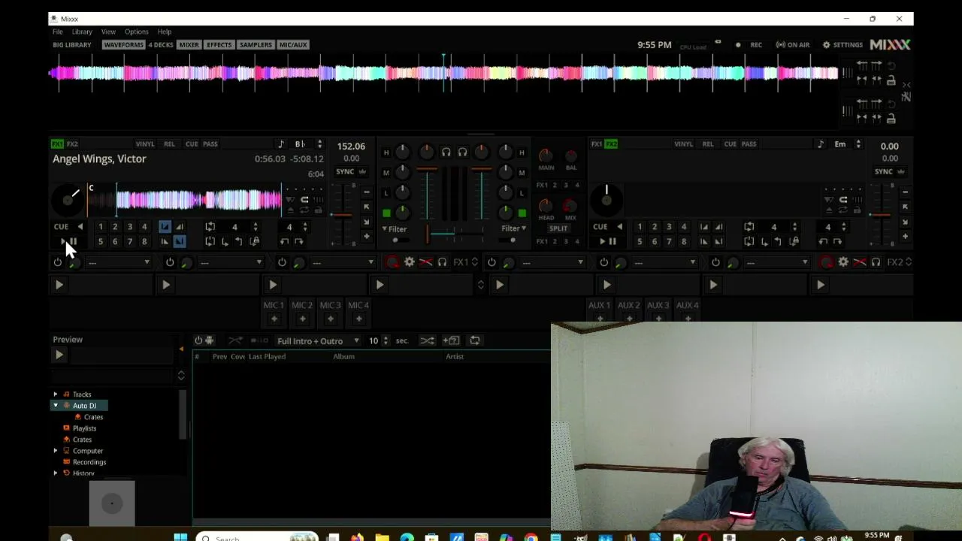Toggle first effect power in FX1

58,262
